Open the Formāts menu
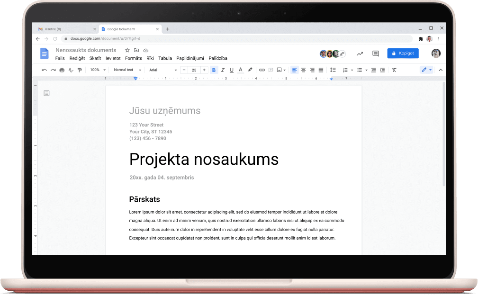Screen dimensions: 478x295 (x=133, y=58)
